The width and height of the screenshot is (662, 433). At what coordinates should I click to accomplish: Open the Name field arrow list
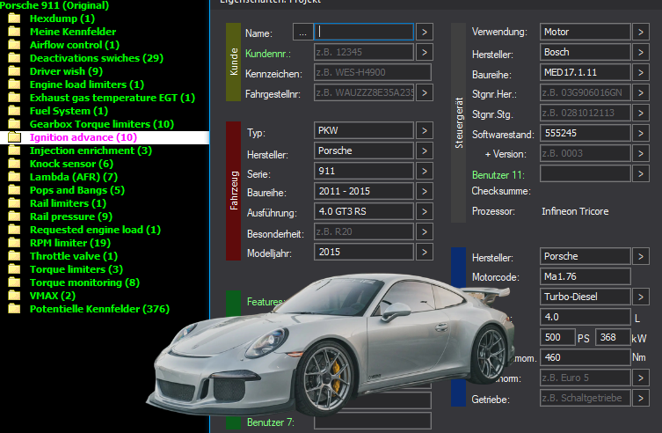coord(425,32)
